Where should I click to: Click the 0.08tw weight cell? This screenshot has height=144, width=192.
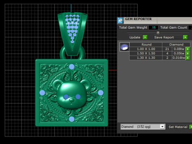click(179, 49)
